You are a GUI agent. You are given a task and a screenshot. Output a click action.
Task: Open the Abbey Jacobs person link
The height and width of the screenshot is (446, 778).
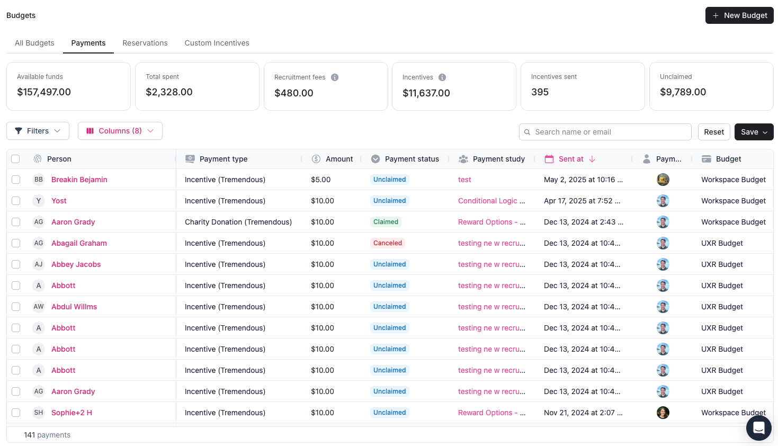click(76, 264)
